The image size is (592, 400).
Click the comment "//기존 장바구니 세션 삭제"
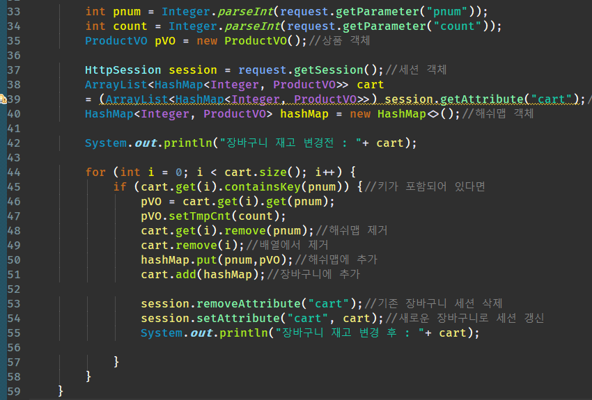[433, 303]
